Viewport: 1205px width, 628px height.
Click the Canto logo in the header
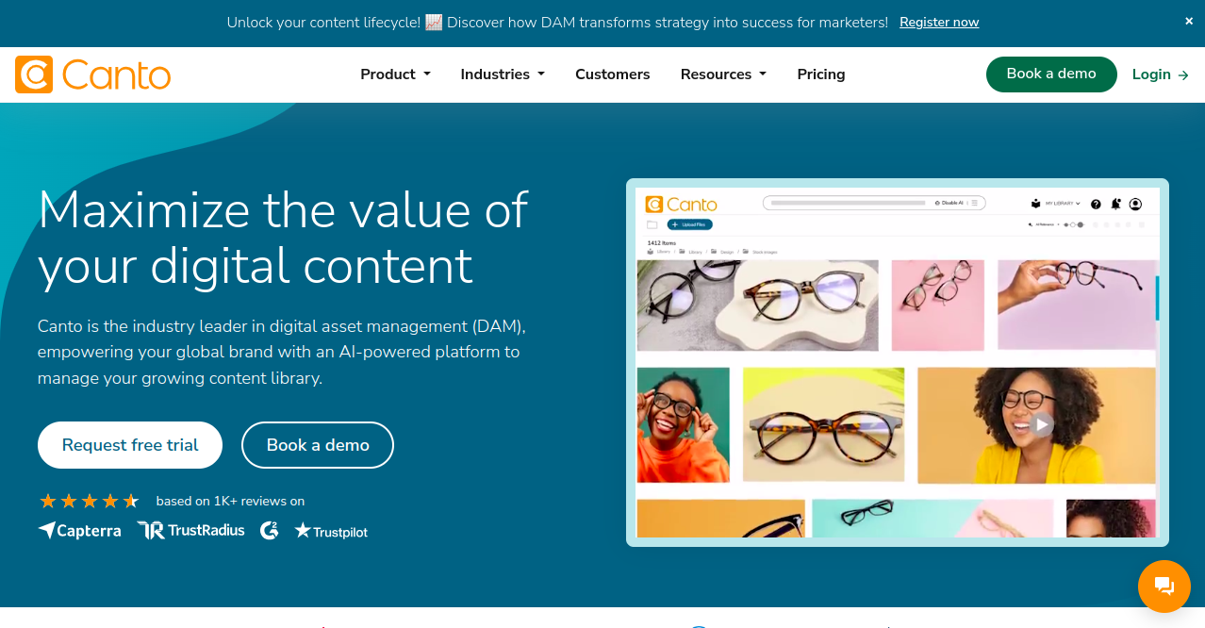click(x=92, y=74)
